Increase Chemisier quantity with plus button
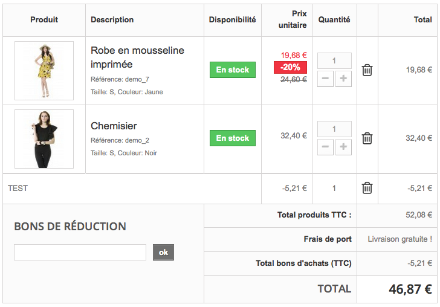 point(343,147)
